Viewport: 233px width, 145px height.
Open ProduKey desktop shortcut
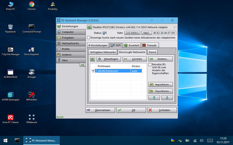(x=52, y=6)
